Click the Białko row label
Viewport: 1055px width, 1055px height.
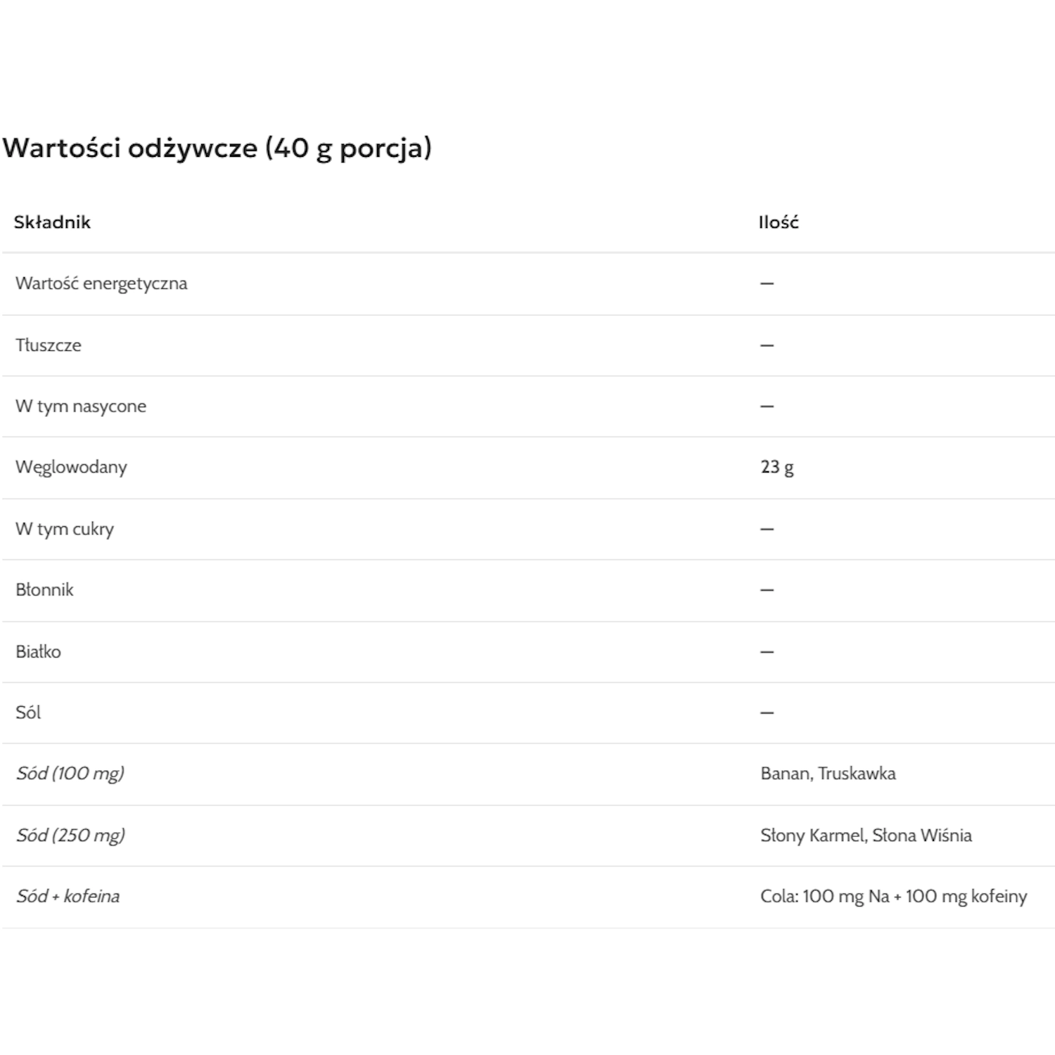[x=38, y=651]
